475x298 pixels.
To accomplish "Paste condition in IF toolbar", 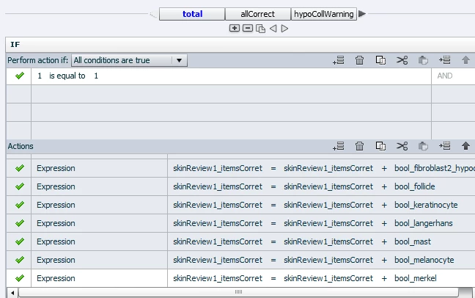I will [423, 60].
